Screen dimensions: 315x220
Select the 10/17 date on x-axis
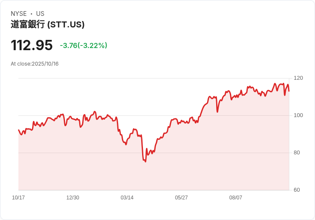point(18,198)
